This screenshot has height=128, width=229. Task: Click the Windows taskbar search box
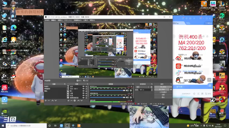pos(26,125)
